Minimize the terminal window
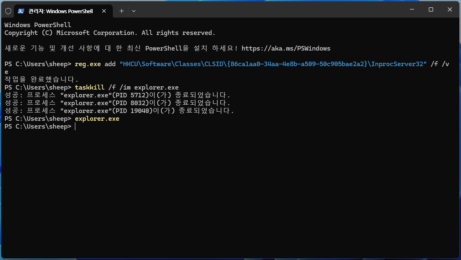The width and height of the screenshot is (461, 260). (x=412, y=9)
